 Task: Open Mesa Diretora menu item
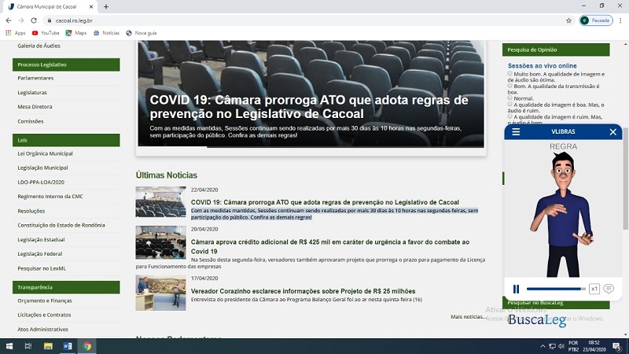point(35,107)
